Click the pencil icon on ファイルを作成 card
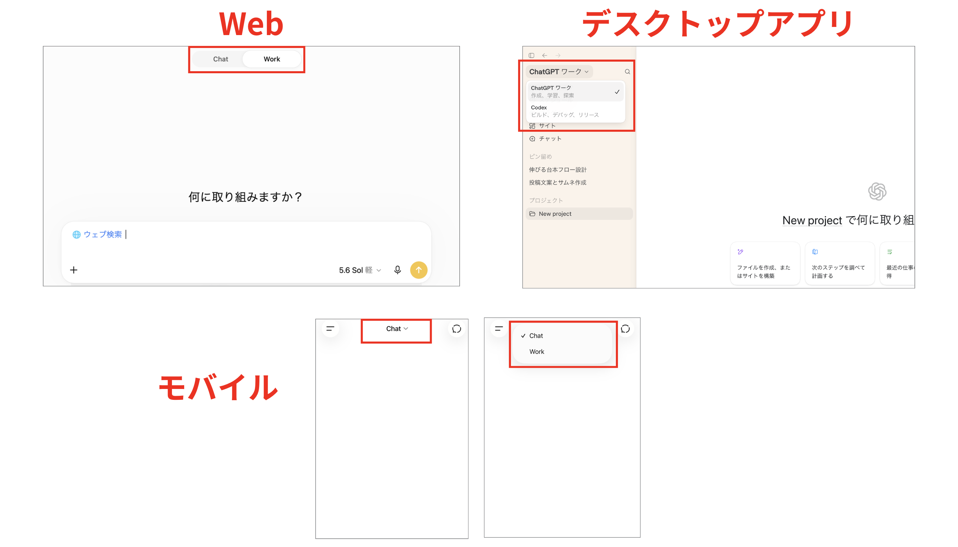 [x=740, y=252]
